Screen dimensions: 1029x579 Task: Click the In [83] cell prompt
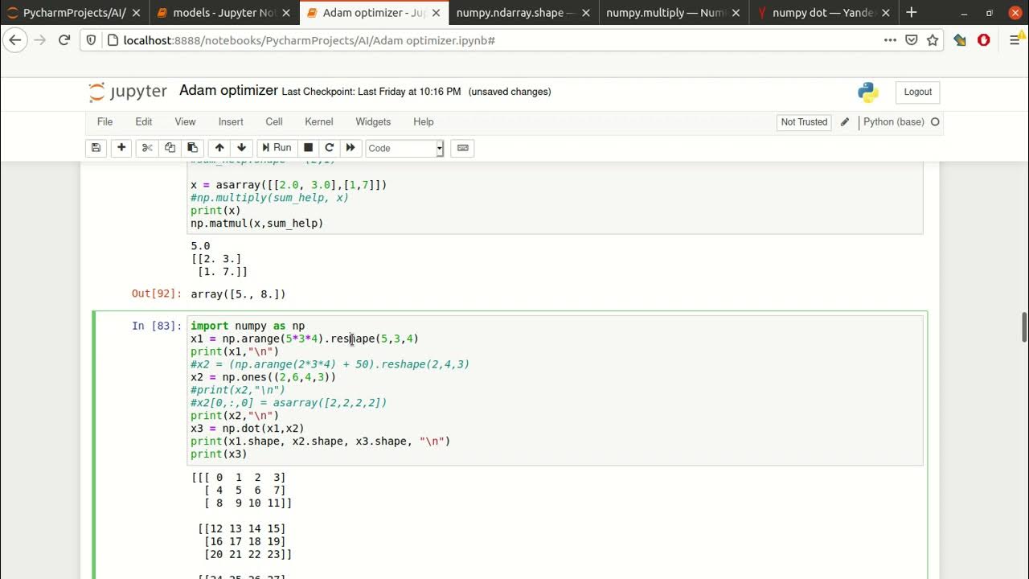point(156,326)
